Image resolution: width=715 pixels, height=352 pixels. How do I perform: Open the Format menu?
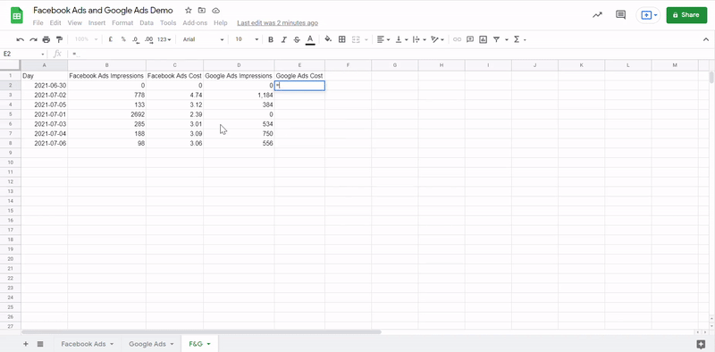click(122, 23)
